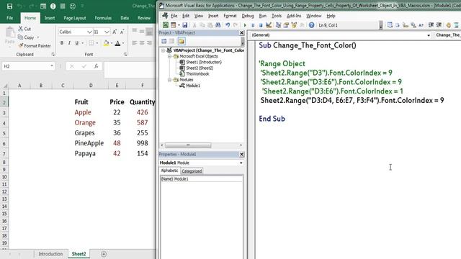Open the Excel Insert ribbon tab

pyautogui.click(x=50, y=18)
